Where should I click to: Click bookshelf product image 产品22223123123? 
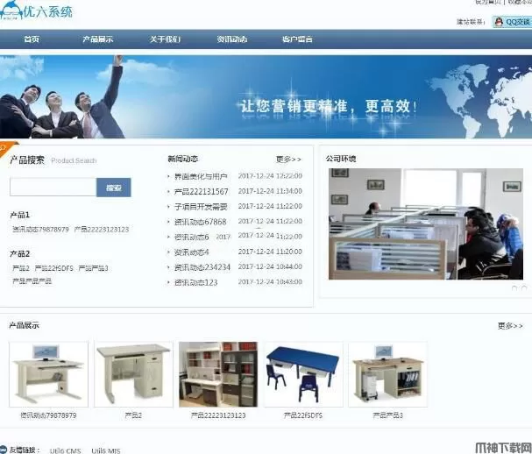point(218,374)
